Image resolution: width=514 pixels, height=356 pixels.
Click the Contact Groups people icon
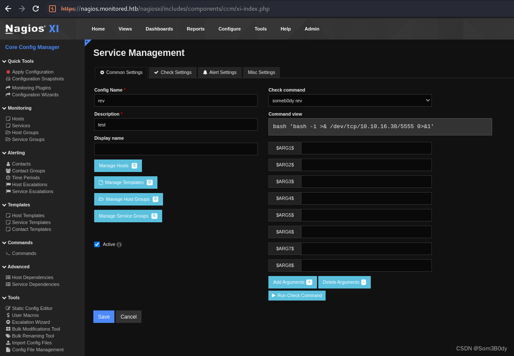point(8,171)
